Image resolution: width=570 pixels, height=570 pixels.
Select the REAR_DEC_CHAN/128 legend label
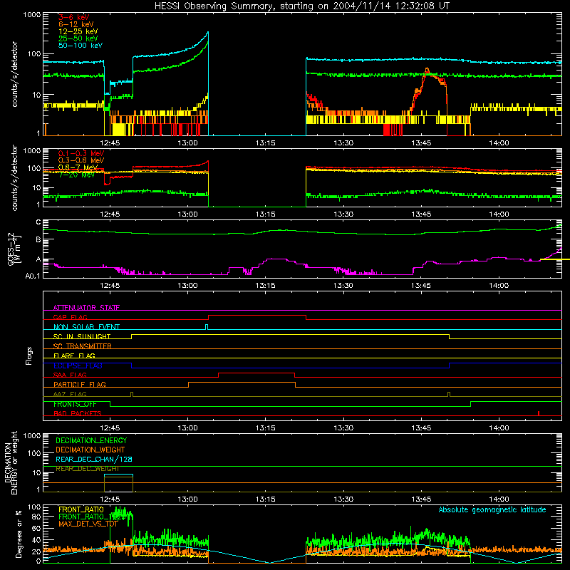point(94,459)
